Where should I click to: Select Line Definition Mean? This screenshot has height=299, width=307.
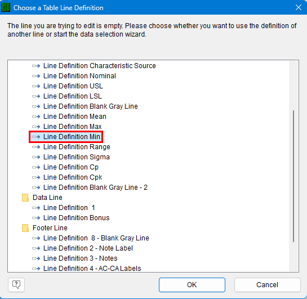tap(75, 117)
